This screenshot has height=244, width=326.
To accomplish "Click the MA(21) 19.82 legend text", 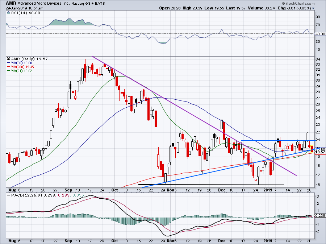I will pyautogui.click(x=21, y=71).
